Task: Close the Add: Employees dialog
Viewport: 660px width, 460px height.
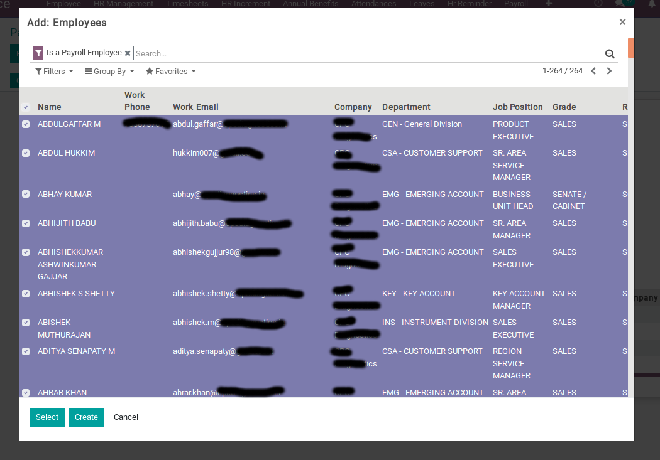Action: click(x=622, y=22)
